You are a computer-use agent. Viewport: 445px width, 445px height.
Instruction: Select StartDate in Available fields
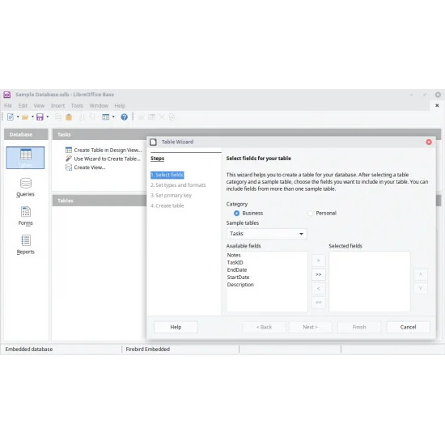267,278
